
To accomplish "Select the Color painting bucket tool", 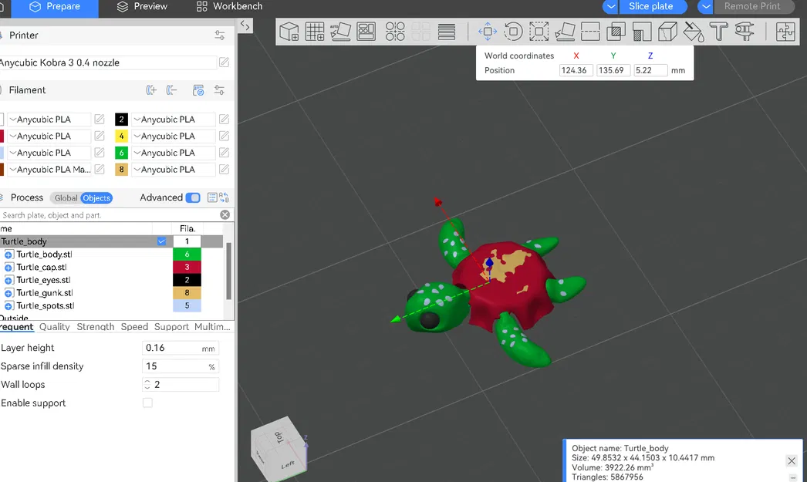I will [694, 32].
